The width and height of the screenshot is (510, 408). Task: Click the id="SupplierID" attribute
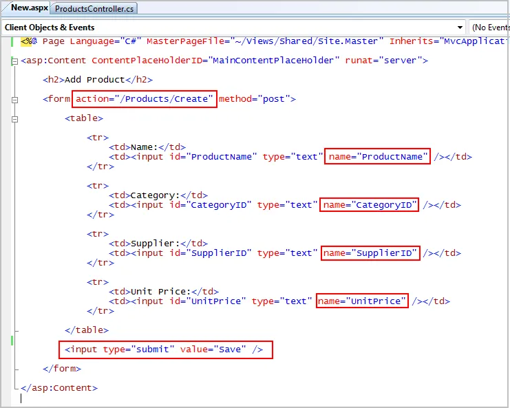210,253
